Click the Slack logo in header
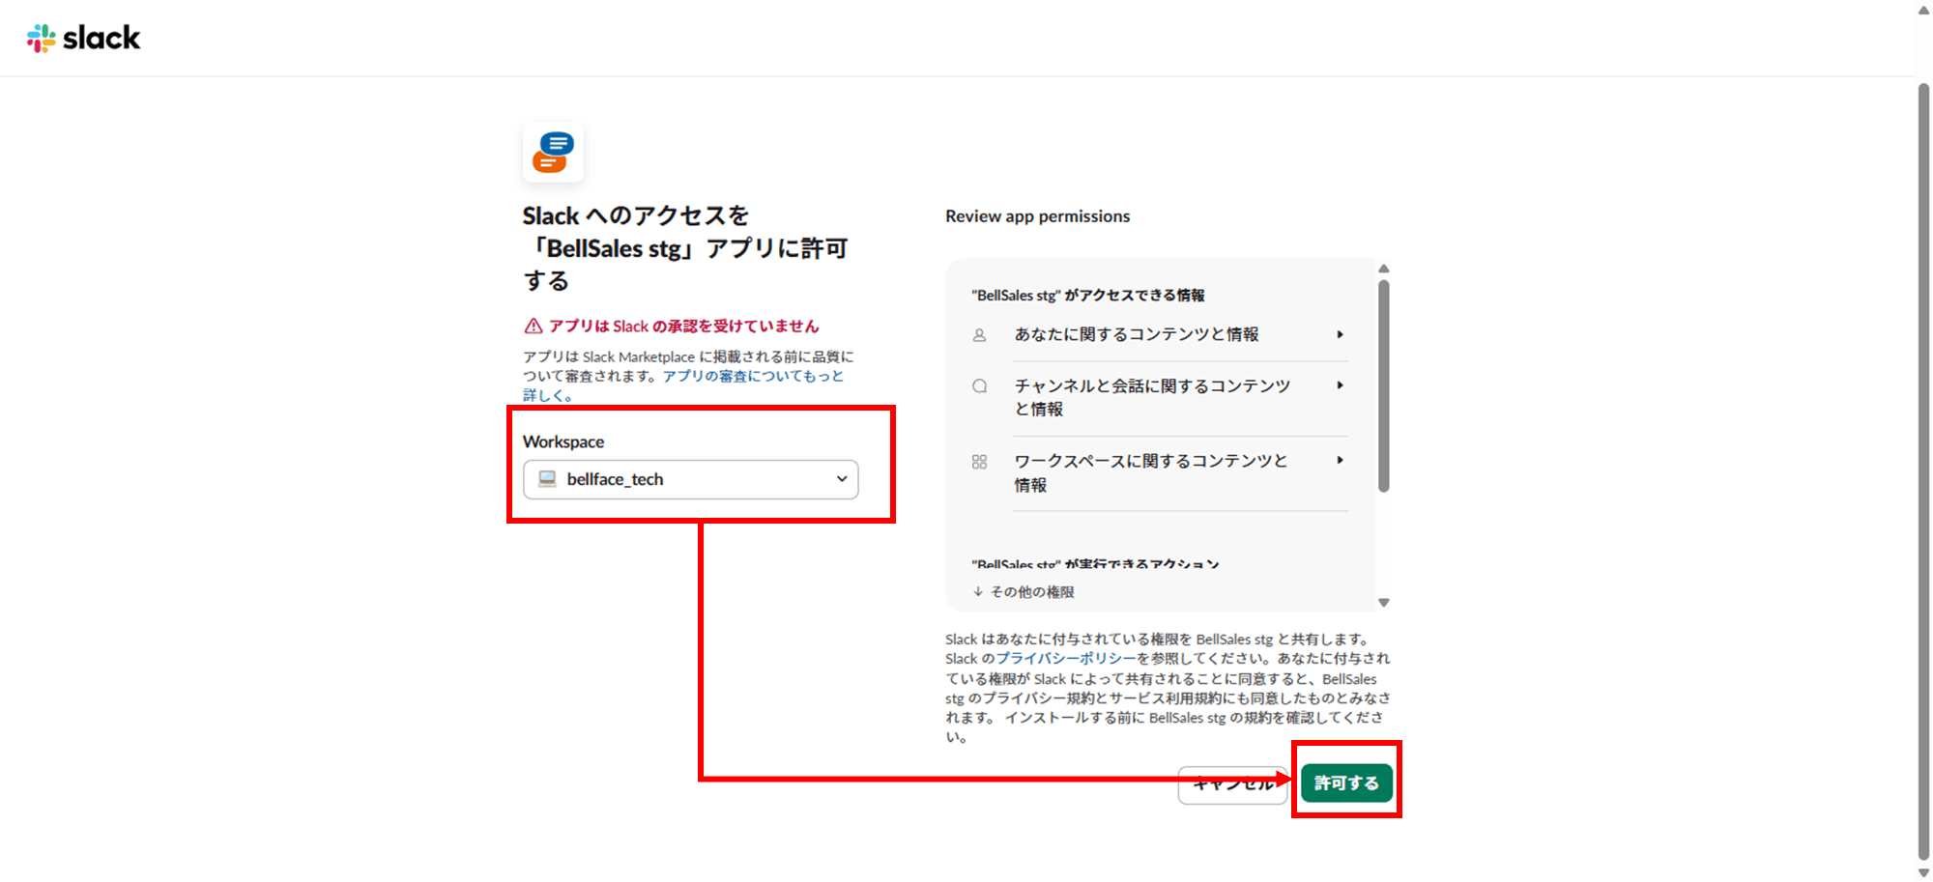Screen dimensions: 1933x882 coord(83,38)
